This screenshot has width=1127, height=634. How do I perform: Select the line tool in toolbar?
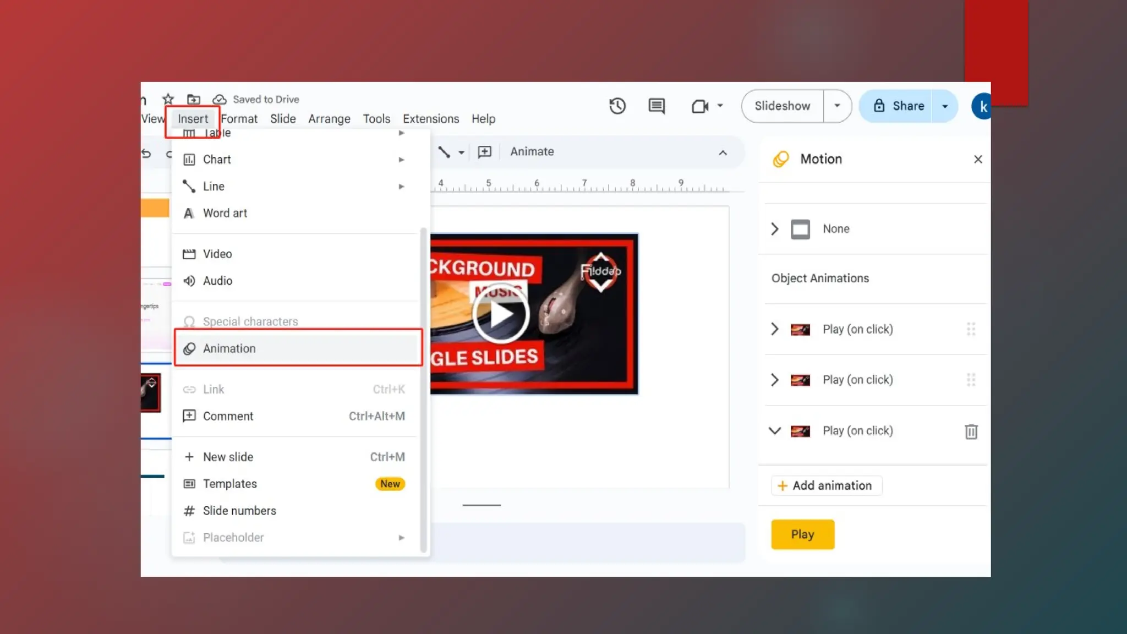coord(444,152)
